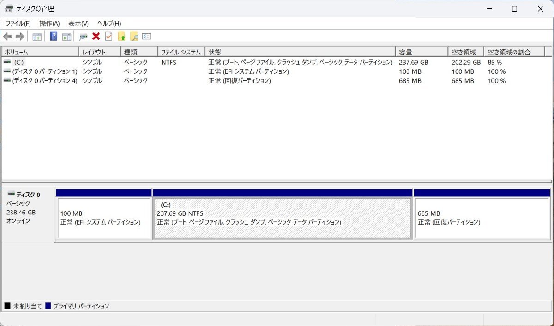Open the 操作(A) menu
The width and height of the screenshot is (554, 326).
click(x=49, y=24)
